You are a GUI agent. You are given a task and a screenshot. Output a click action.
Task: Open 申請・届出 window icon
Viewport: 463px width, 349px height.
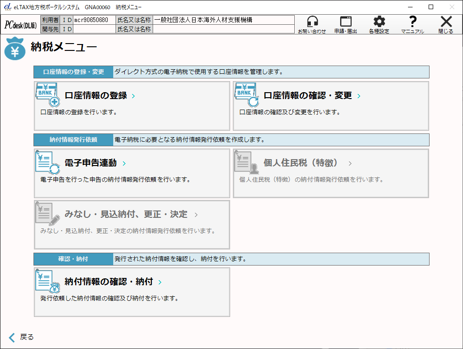tap(346, 22)
